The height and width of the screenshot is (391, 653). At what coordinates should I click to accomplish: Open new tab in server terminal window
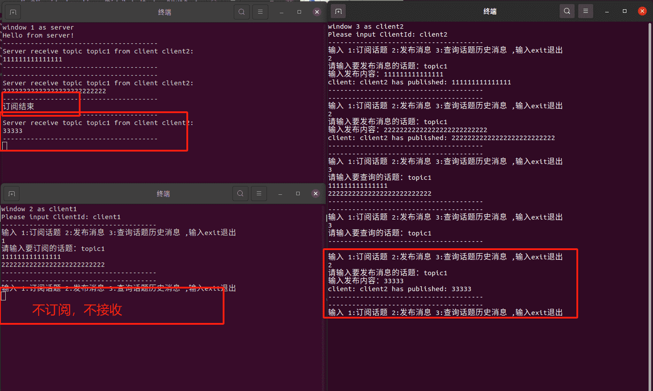pyautogui.click(x=13, y=12)
